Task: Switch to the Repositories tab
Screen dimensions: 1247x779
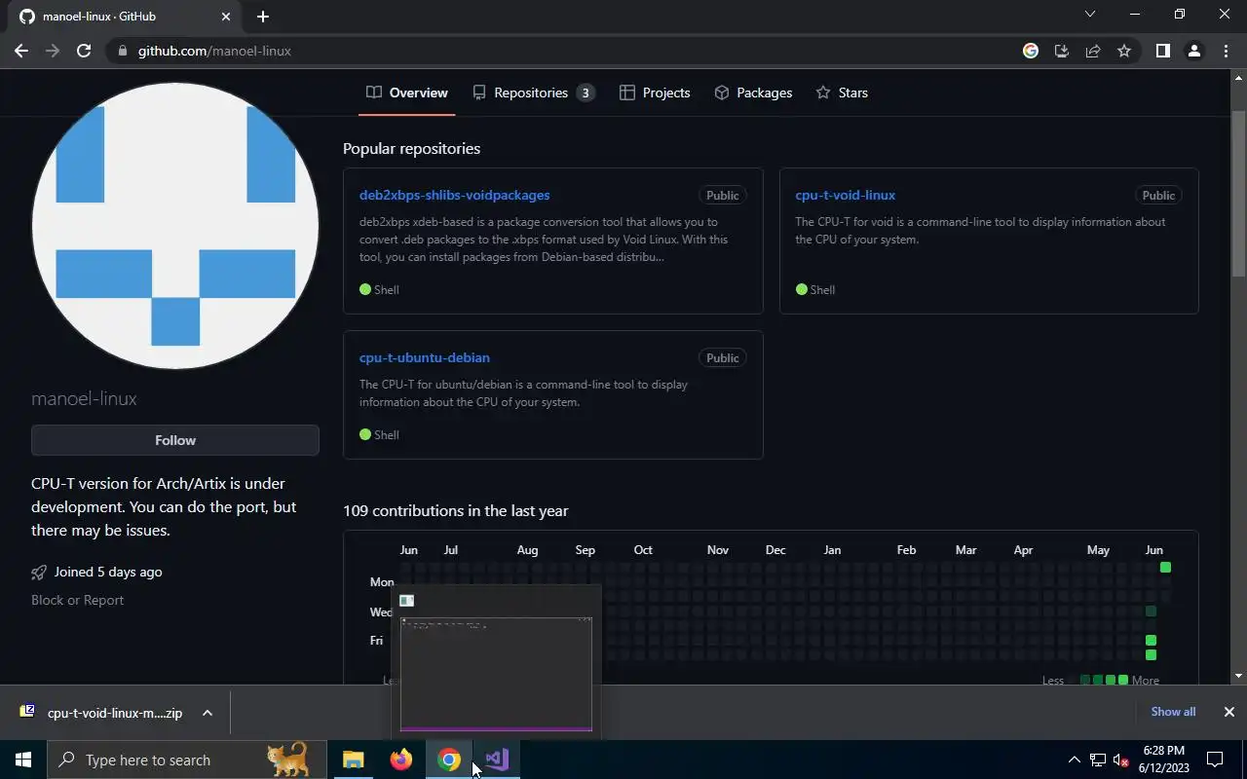Action: [x=534, y=93]
